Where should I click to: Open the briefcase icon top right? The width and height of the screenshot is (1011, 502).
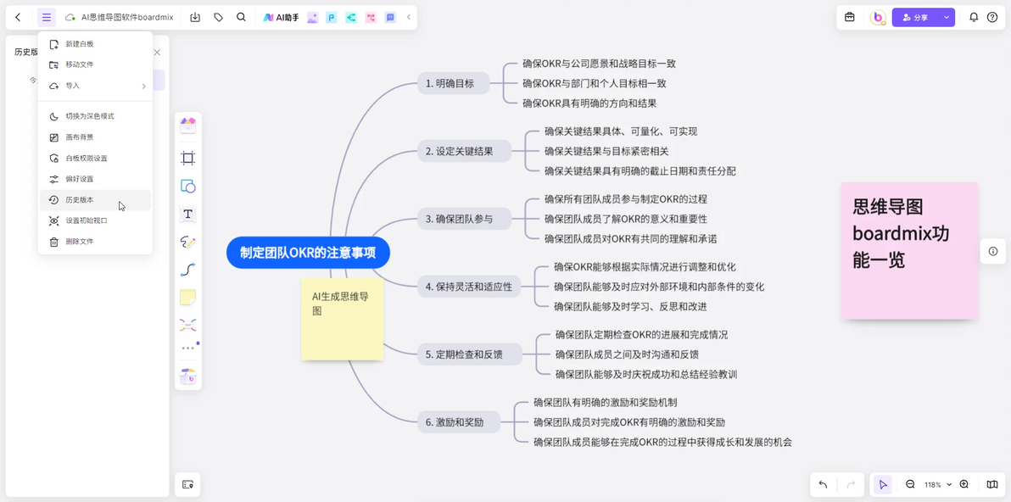click(850, 18)
